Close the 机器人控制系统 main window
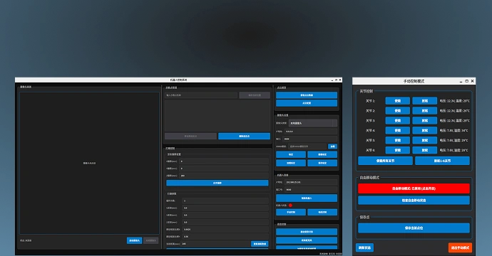Image resolution: width=492 pixels, height=256 pixels. tap(340, 80)
